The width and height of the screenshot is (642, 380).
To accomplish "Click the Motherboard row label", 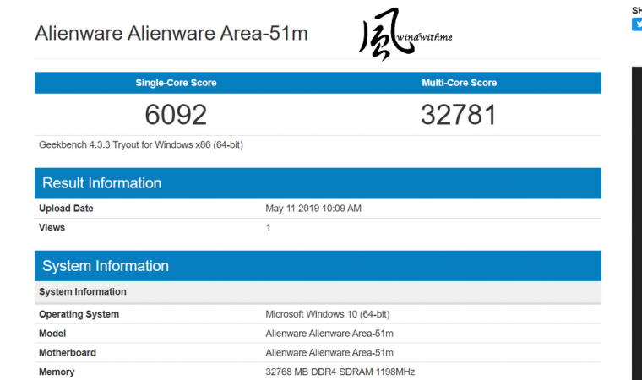I will (x=68, y=353).
